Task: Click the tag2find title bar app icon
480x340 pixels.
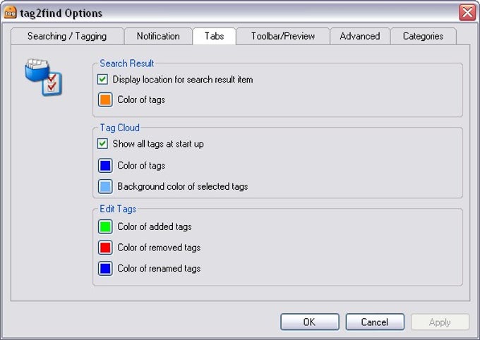Action: pos(11,13)
